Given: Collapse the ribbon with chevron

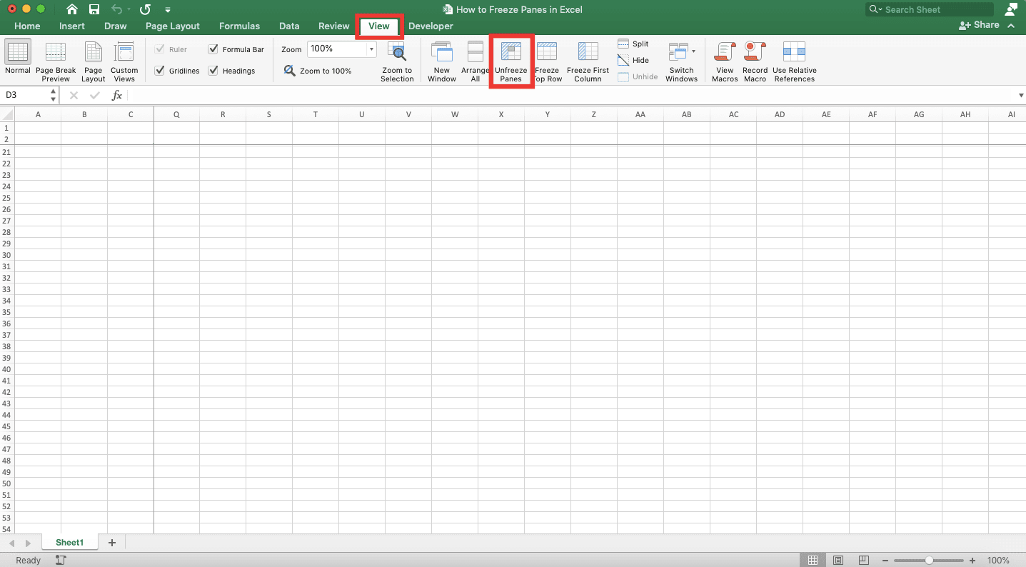Looking at the screenshot, I should [x=1011, y=25].
